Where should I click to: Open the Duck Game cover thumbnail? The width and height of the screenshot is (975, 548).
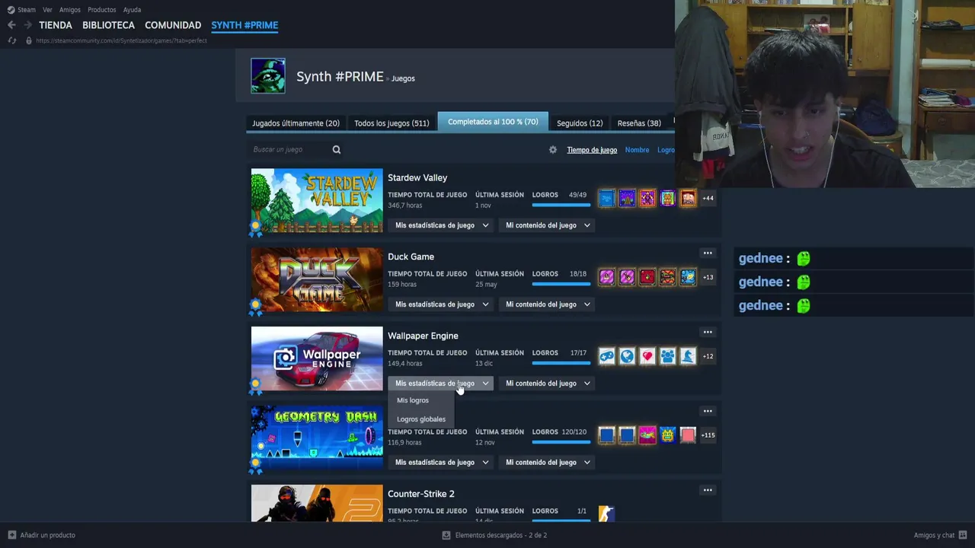click(317, 279)
